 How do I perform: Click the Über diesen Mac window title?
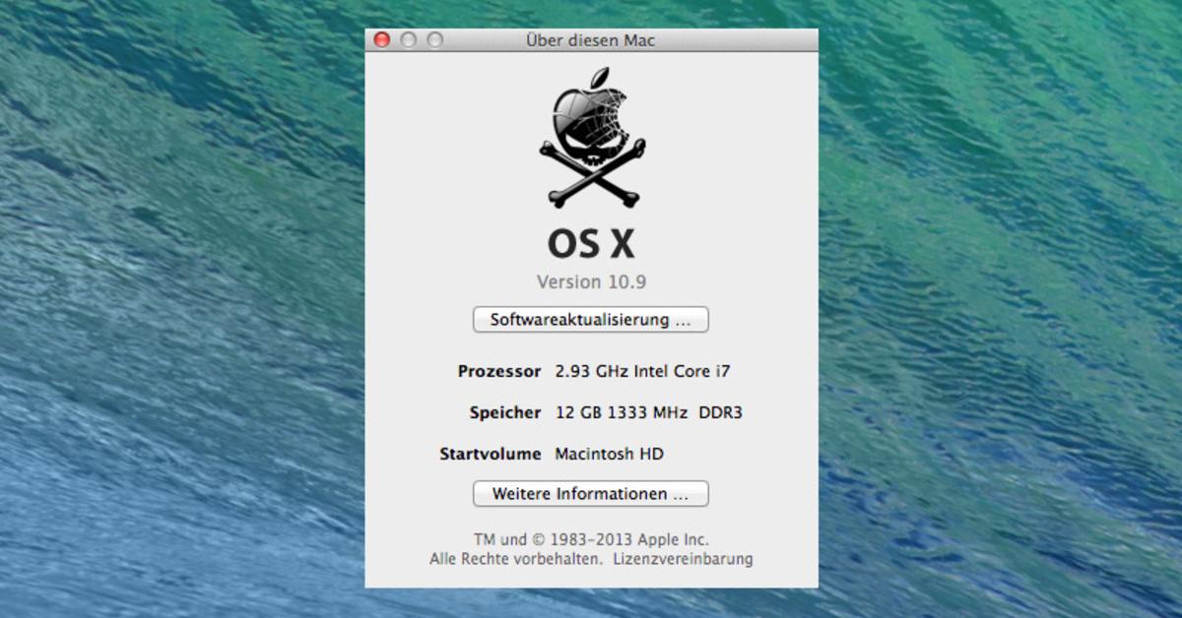[x=590, y=40]
